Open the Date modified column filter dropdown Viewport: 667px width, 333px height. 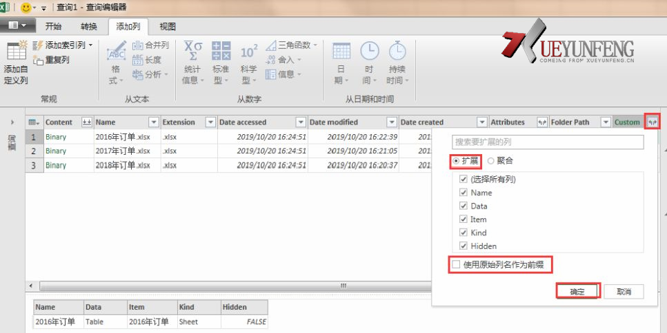(x=392, y=122)
